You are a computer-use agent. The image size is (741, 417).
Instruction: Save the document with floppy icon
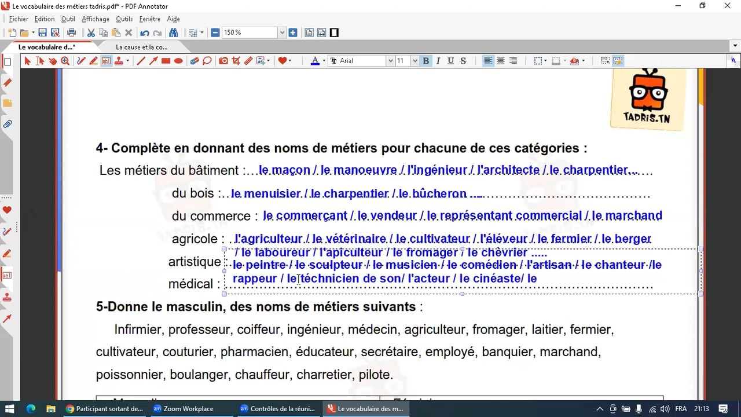(x=43, y=33)
